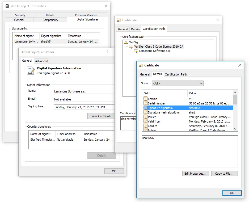Click the Lamantine Software a.s. certificate icon in the path tree

point(136,51)
